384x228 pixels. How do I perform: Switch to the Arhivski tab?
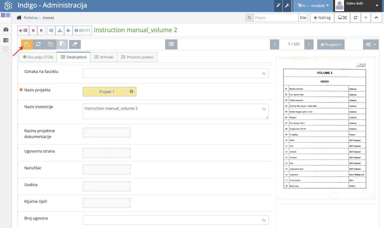click(x=104, y=57)
